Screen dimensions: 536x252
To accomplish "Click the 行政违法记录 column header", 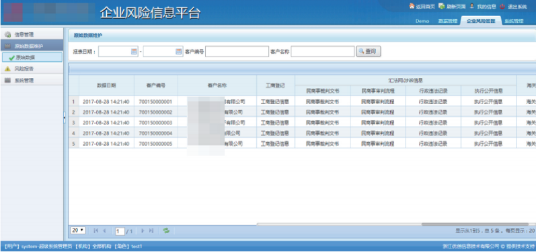I will tap(433, 91).
